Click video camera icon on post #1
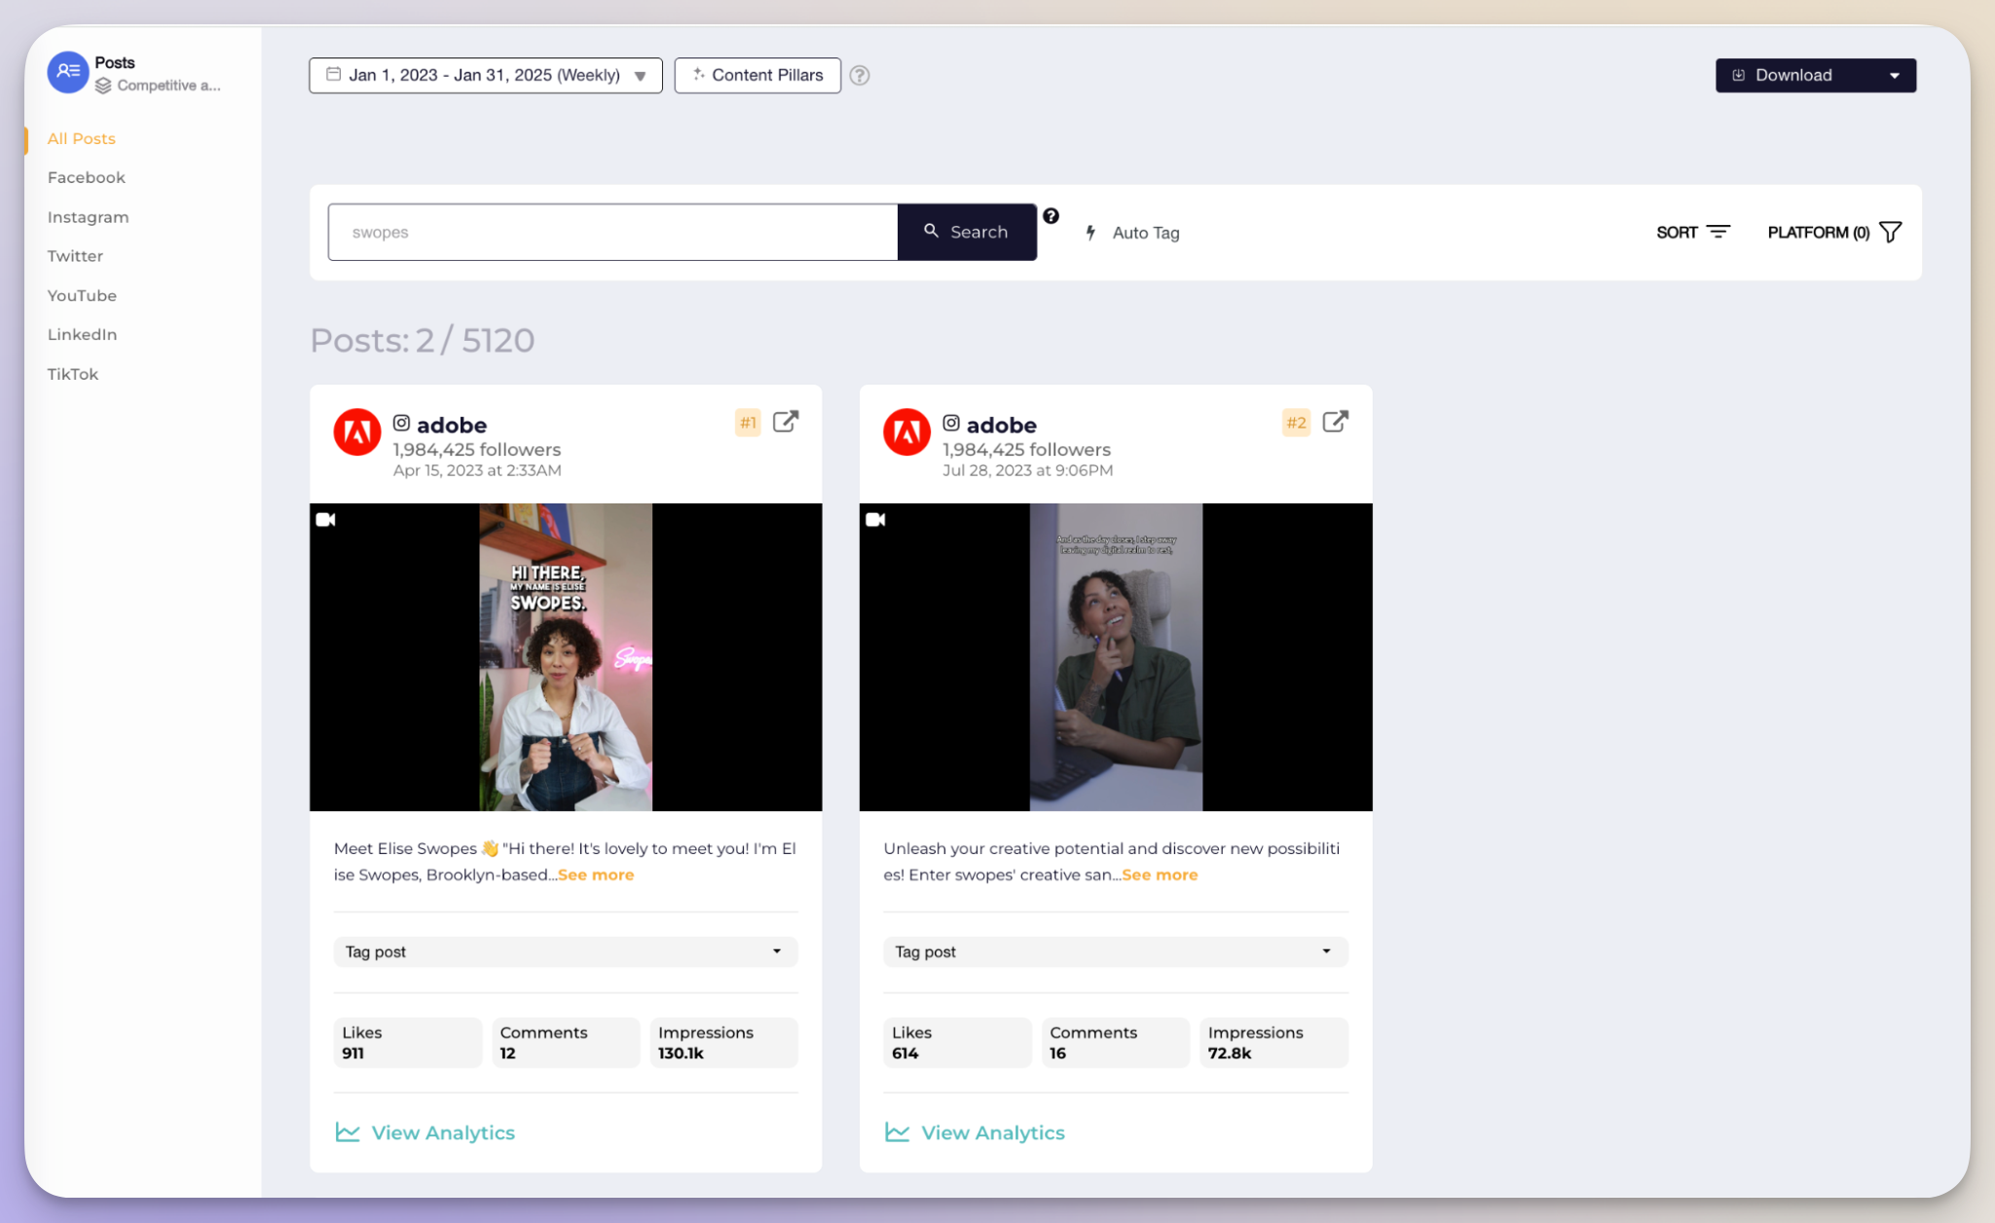 pos(326,520)
